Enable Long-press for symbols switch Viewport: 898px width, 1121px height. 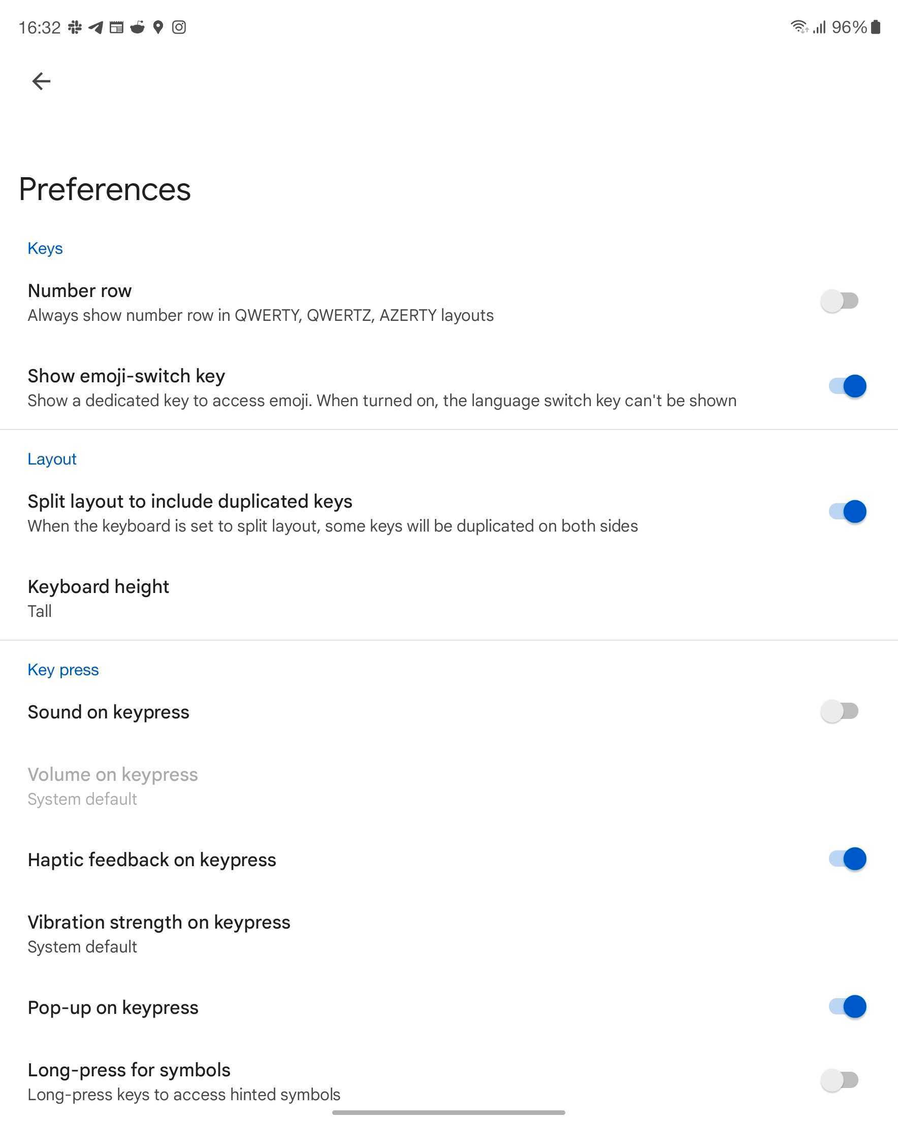[840, 1080]
